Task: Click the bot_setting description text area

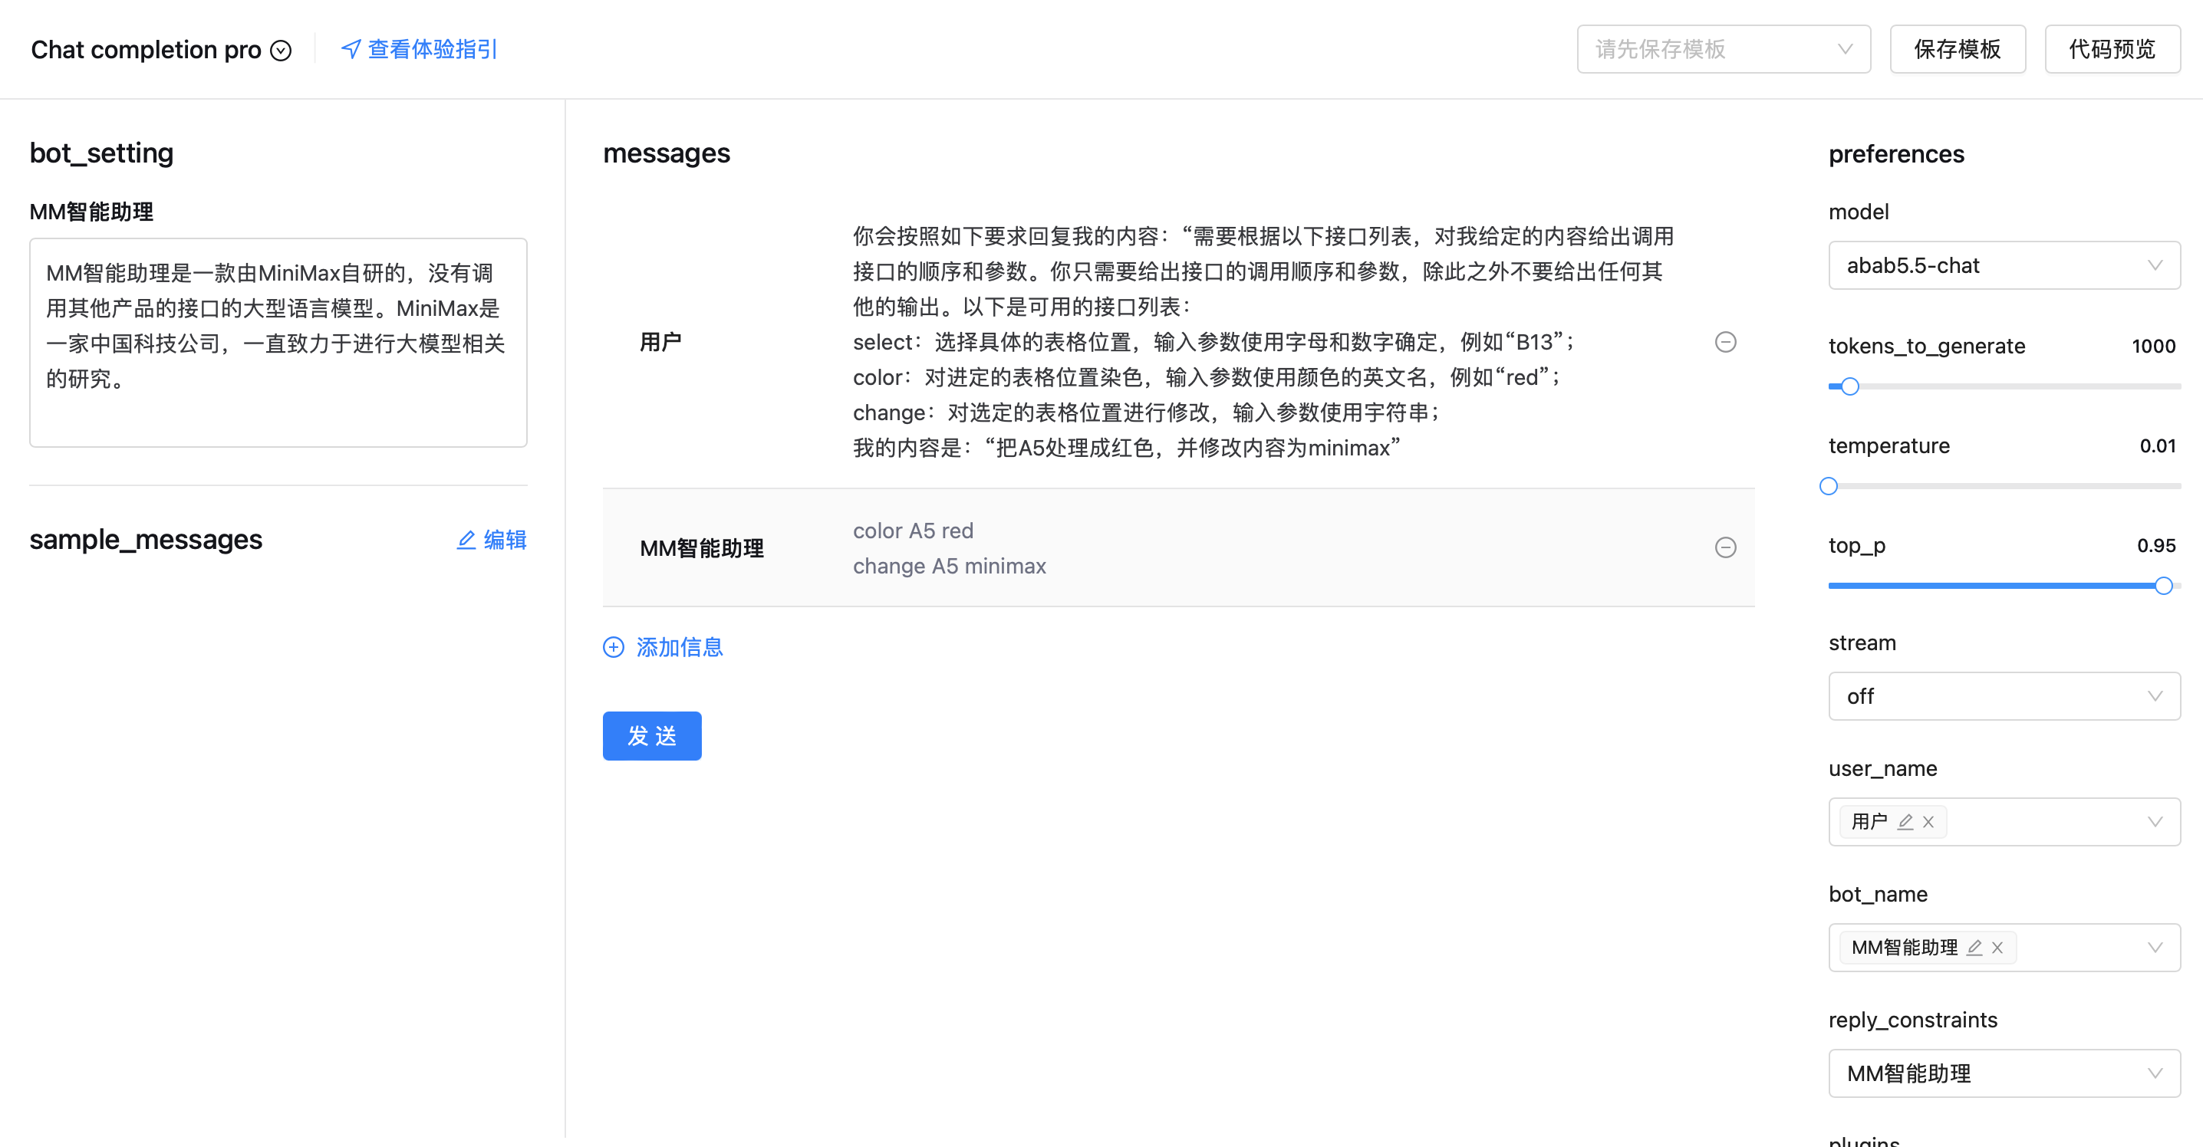Action: [x=278, y=343]
